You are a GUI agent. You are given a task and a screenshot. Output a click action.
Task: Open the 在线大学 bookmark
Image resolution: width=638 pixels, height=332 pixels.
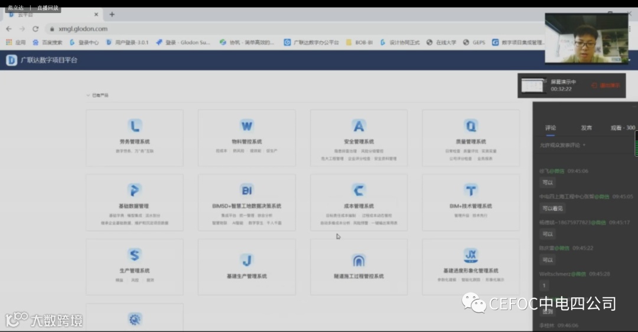pyautogui.click(x=441, y=42)
